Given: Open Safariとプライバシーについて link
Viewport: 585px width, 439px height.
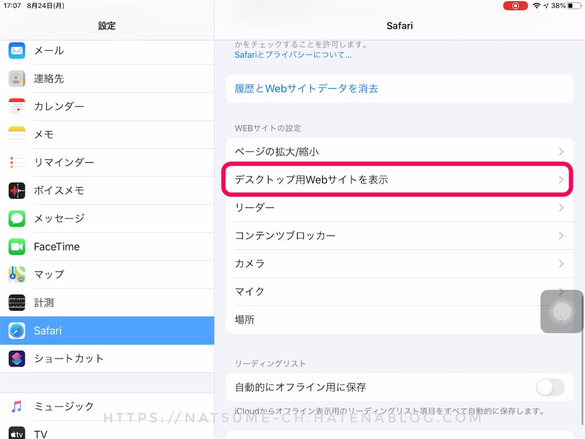Looking at the screenshot, I should point(293,55).
